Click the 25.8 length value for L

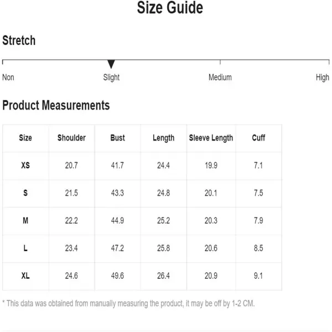163,248
